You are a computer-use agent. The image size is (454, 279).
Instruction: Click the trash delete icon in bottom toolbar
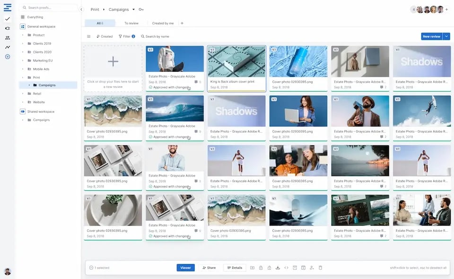(x=320, y=268)
